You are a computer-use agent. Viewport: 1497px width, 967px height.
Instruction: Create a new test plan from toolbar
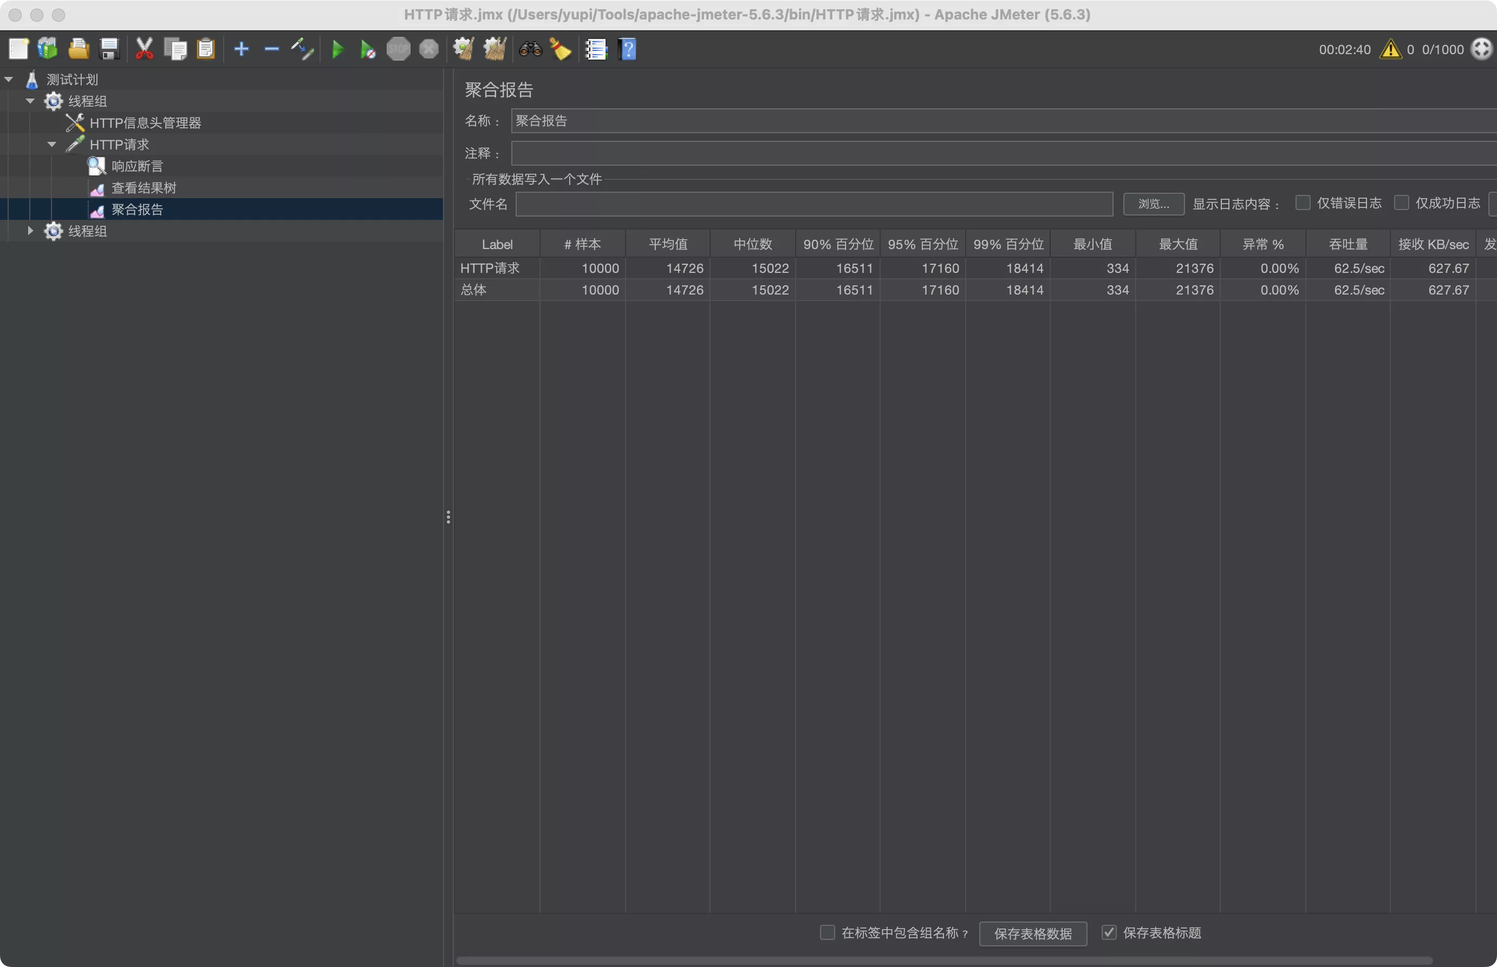point(18,48)
